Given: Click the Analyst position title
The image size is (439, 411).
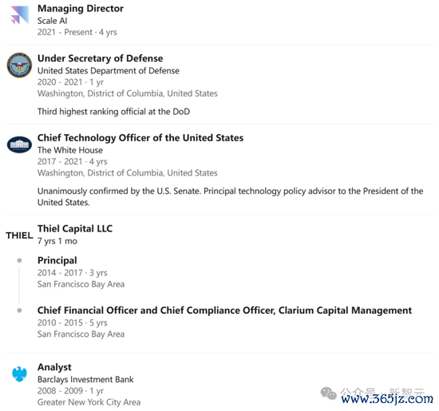Looking at the screenshot, I should pos(54,367).
